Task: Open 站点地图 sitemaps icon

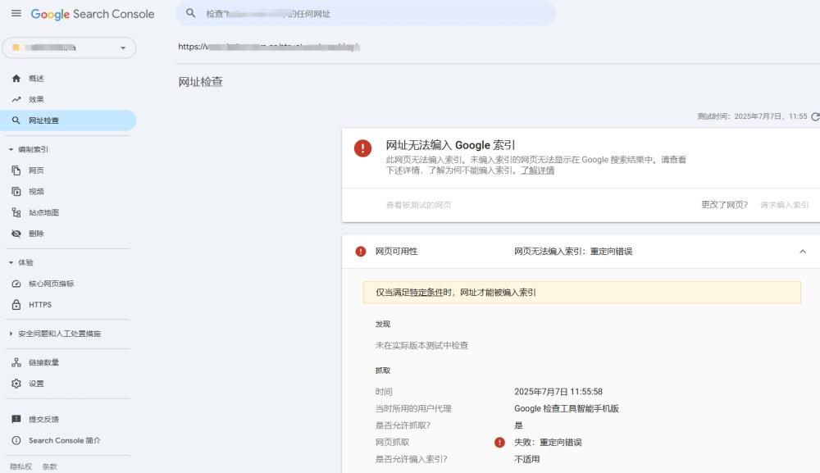Action: [16, 212]
